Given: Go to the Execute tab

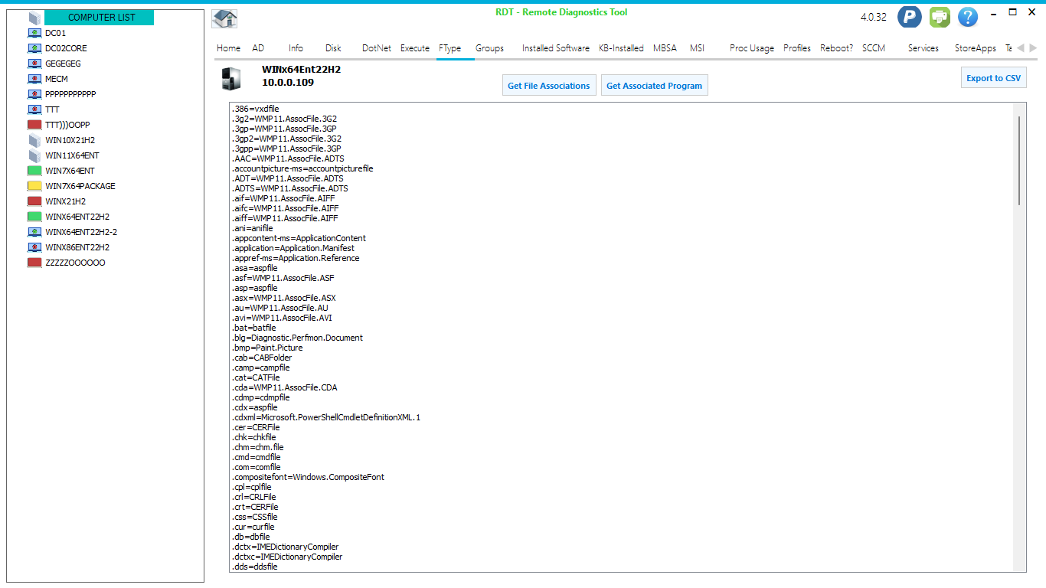Looking at the screenshot, I should click(x=415, y=48).
